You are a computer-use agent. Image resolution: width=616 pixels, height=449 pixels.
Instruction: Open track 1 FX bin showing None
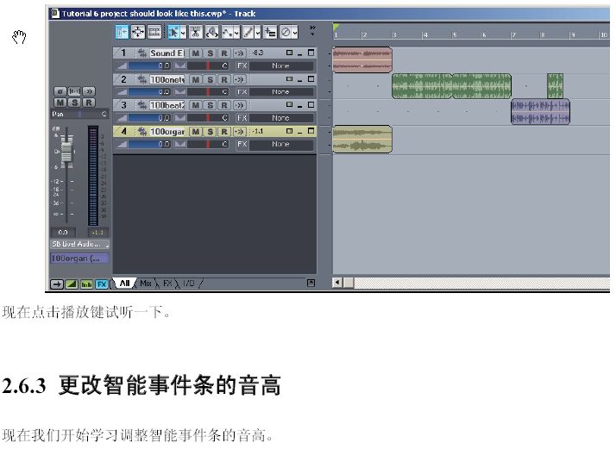[x=281, y=65]
